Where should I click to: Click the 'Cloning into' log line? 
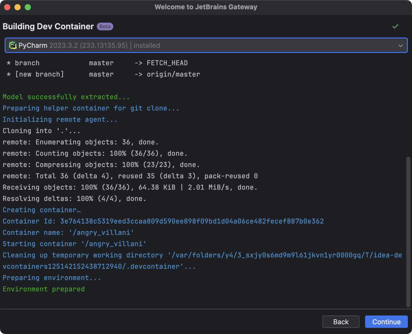pos(41,131)
